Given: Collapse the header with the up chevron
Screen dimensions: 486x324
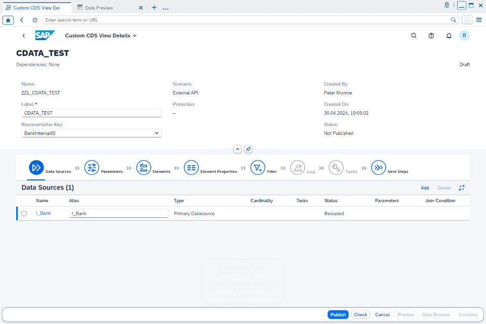Looking at the screenshot, I should (237, 149).
